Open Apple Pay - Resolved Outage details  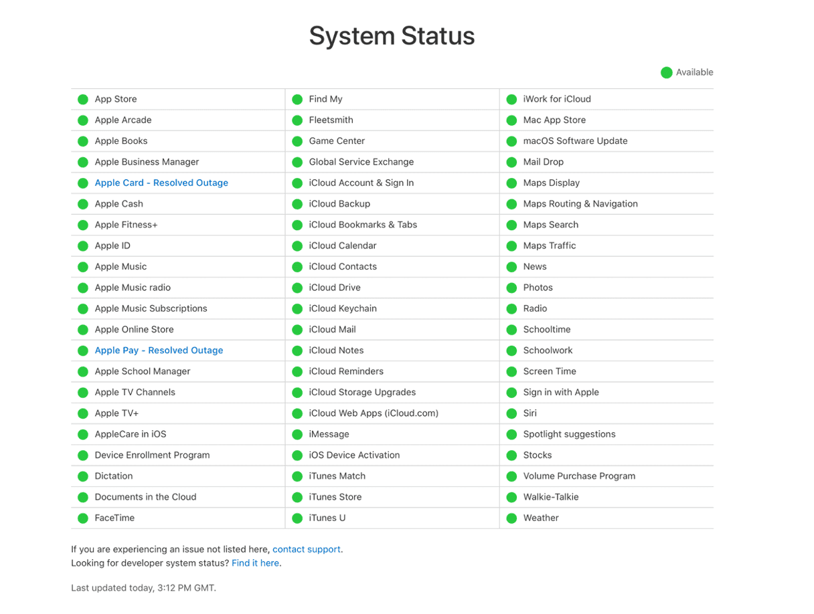tap(159, 350)
